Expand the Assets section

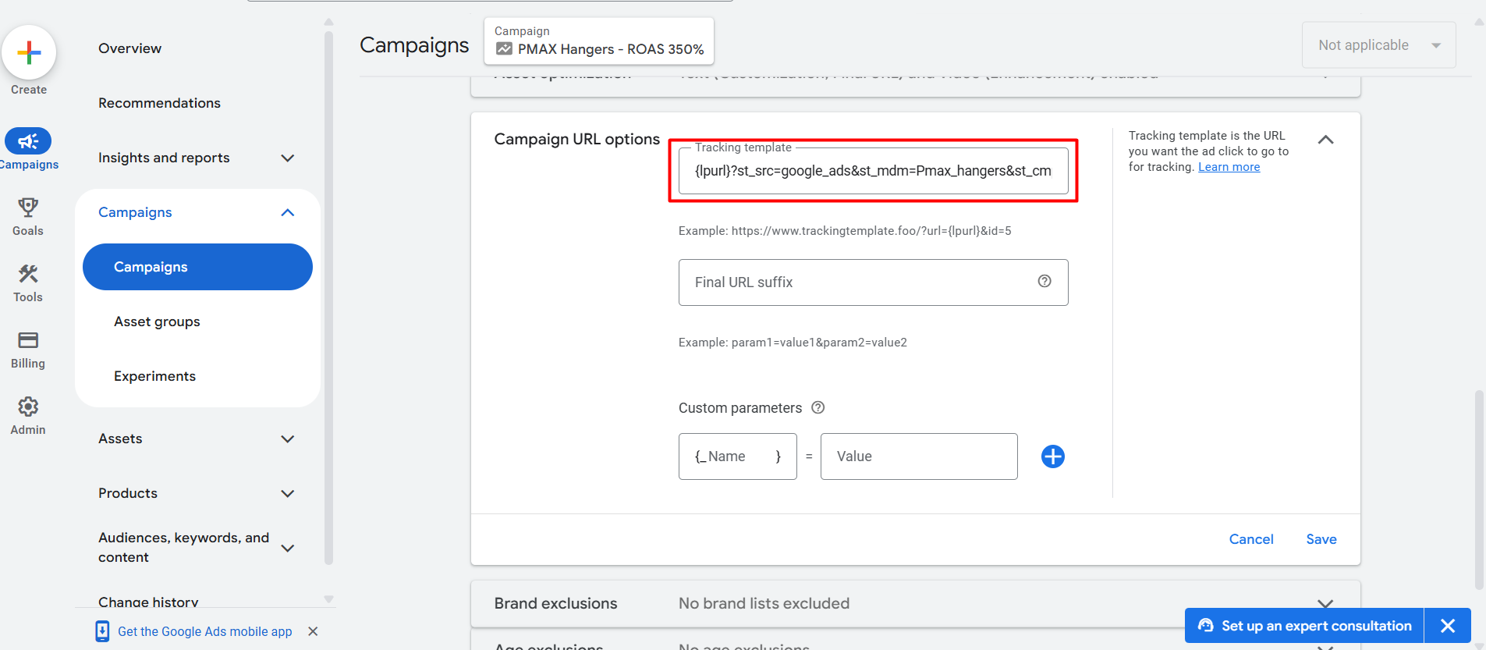288,439
